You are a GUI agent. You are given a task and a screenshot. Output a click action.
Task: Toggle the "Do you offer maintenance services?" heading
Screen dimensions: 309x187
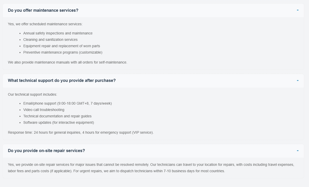(x=43, y=10)
